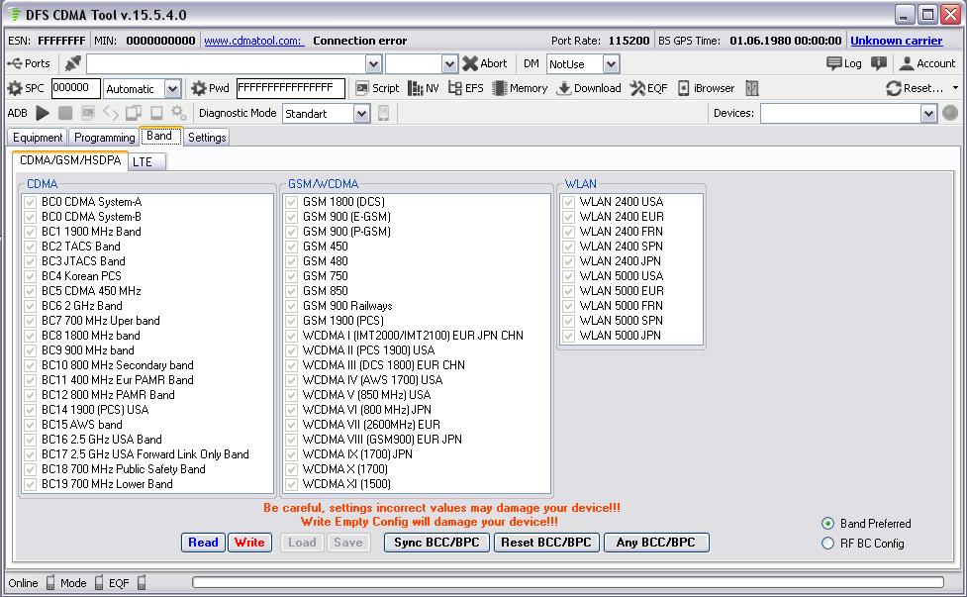Viewport: 967px width, 597px height.
Task: Click the ADB code brackets icon
Action: click(x=111, y=113)
